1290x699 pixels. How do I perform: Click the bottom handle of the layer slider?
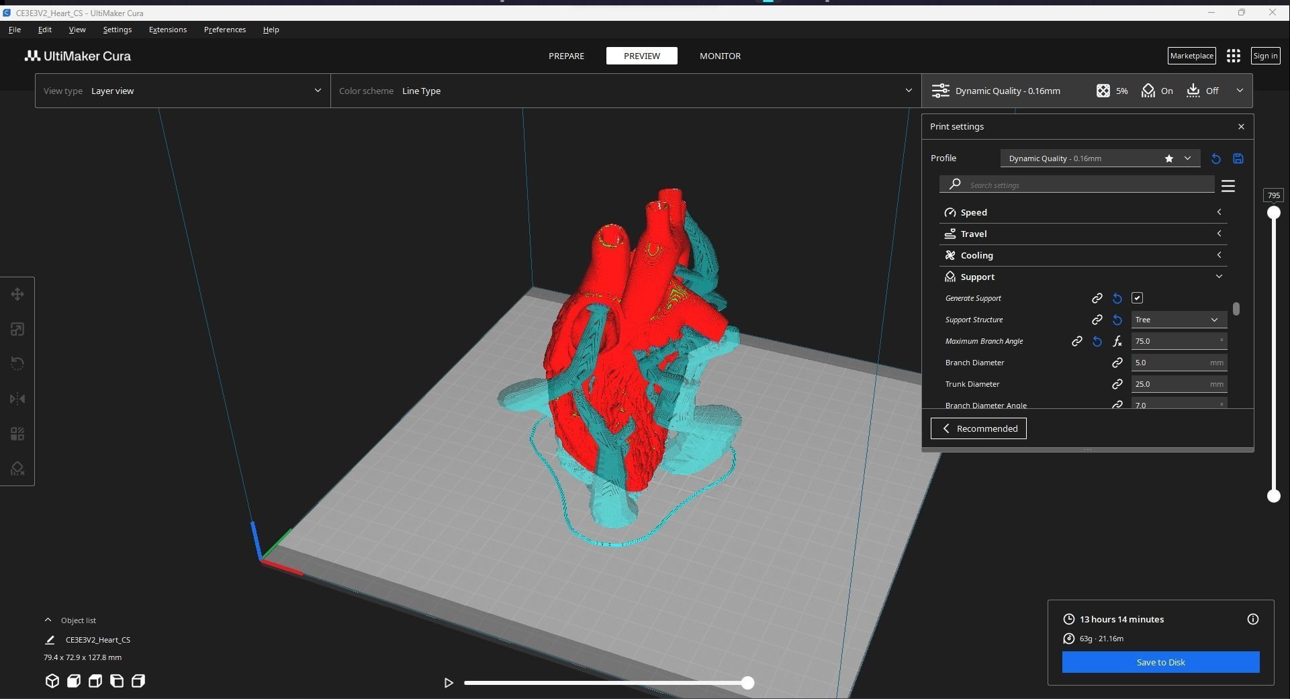click(1273, 496)
